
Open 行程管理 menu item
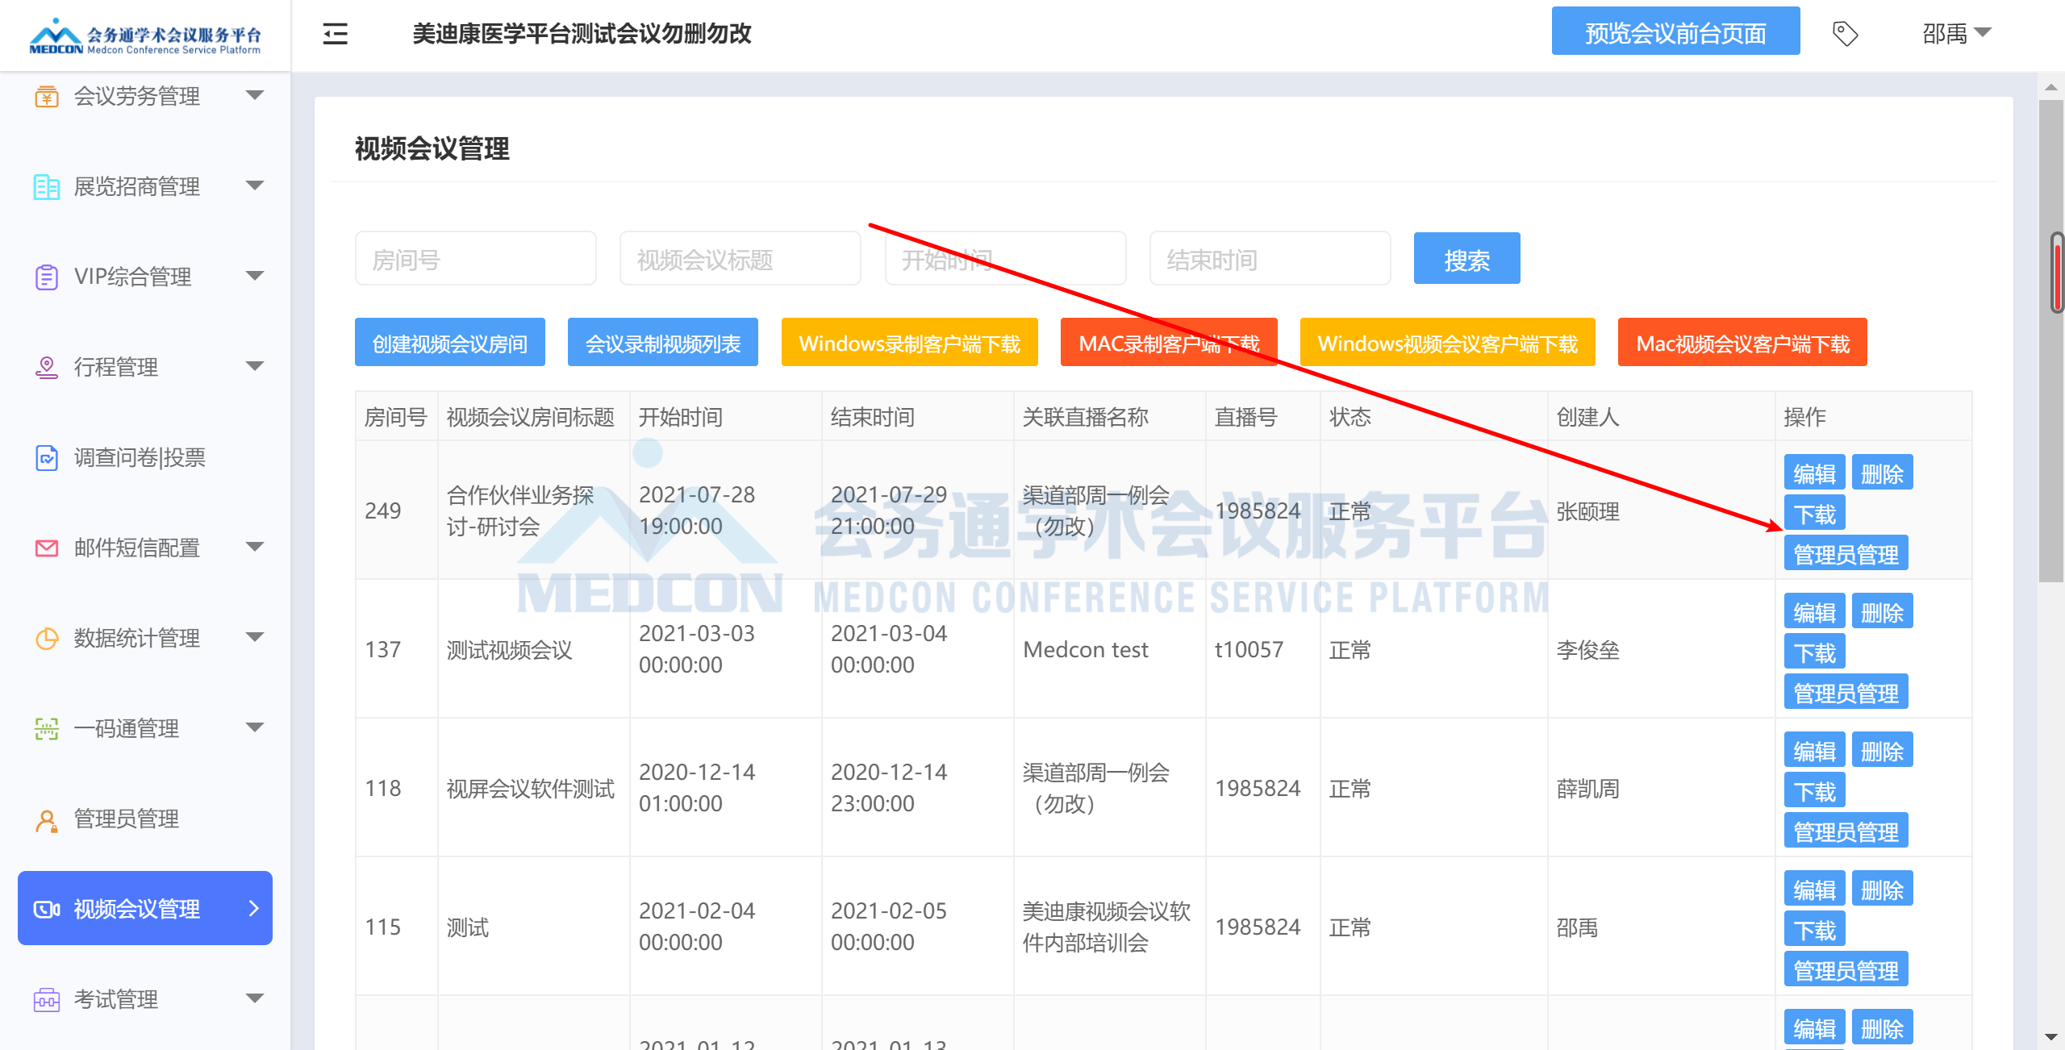pos(145,368)
